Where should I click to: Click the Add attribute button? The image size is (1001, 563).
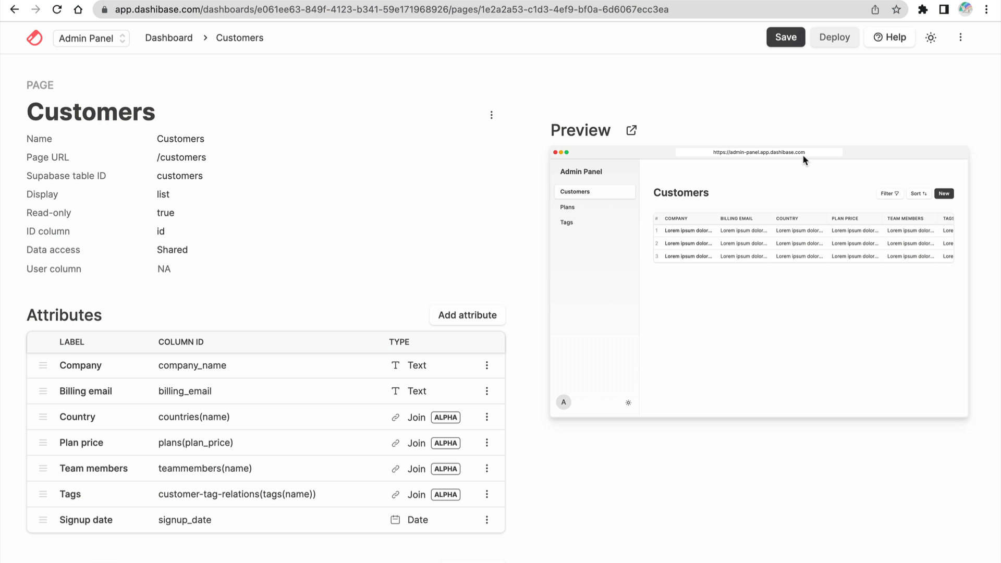coord(467,315)
